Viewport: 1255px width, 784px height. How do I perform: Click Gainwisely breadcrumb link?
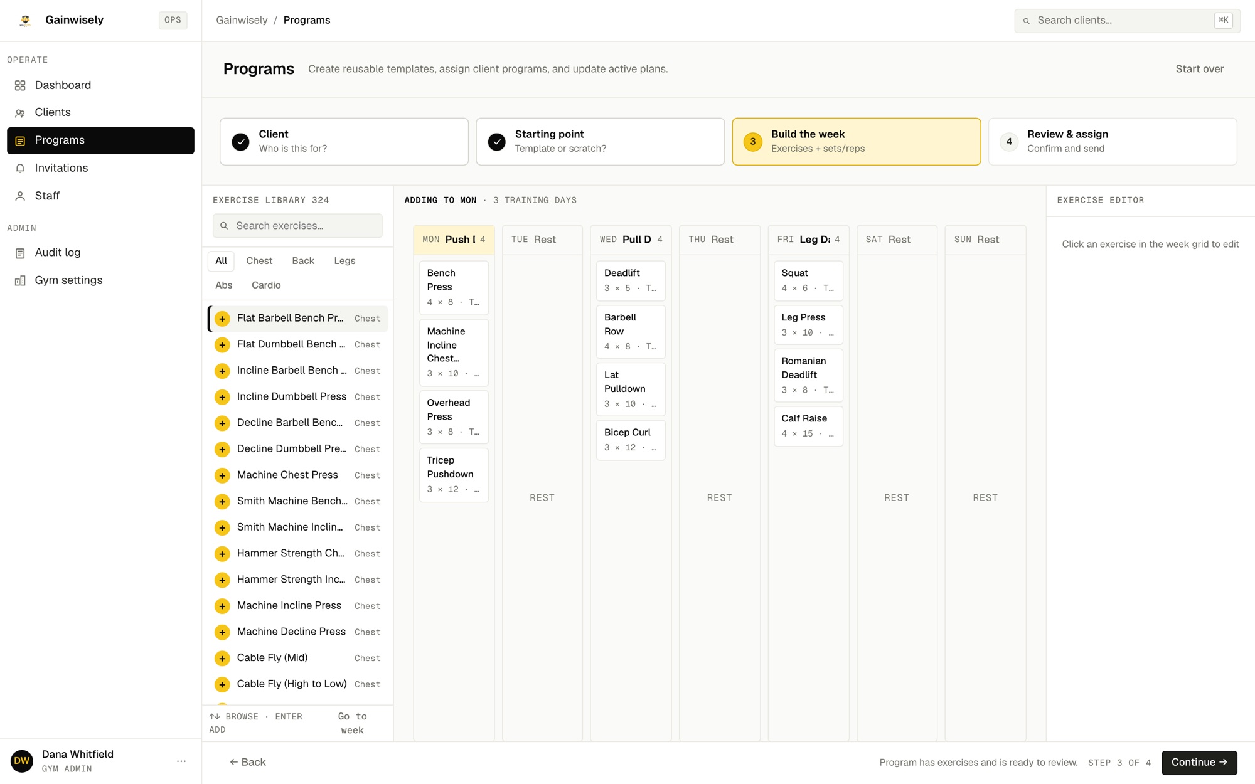tap(242, 20)
